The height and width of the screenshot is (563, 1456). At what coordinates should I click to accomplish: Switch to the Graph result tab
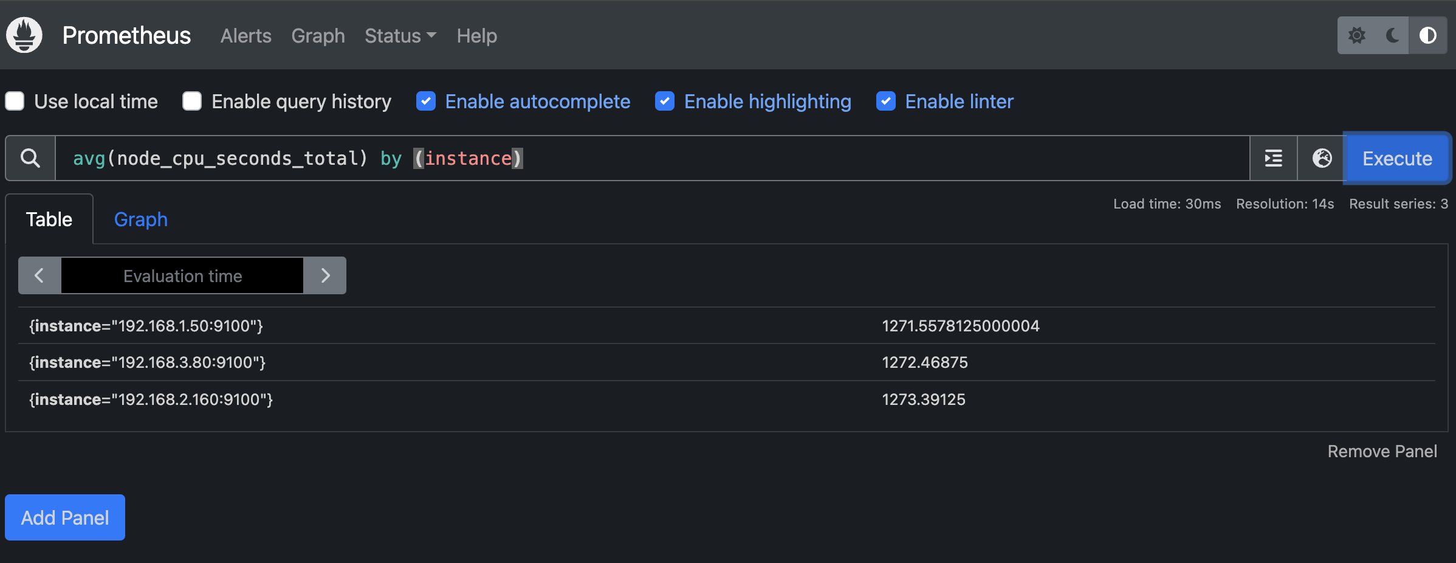point(141,219)
